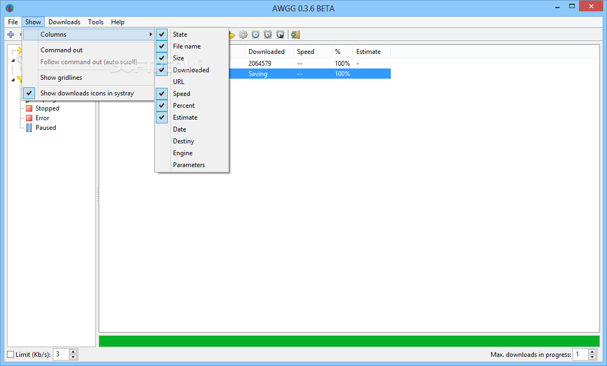Select the Stopped filter in tree
Viewport: 607px width, 366px height.
(x=47, y=108)
